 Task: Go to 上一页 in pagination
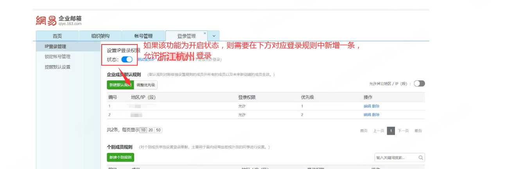(378, 131)
